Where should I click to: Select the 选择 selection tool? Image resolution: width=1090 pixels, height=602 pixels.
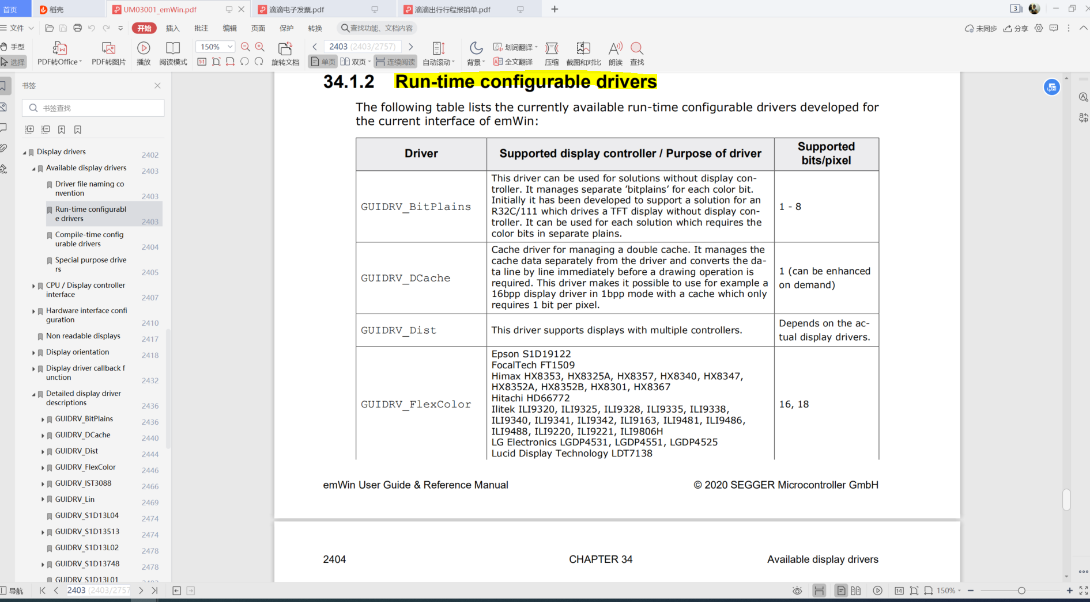(13, 62)
